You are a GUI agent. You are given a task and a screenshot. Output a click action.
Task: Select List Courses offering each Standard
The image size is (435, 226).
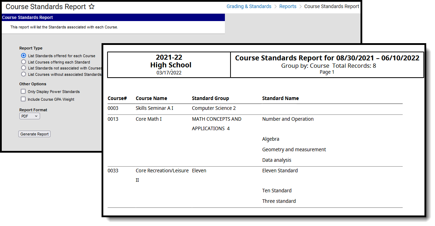(x=24, y=62)
